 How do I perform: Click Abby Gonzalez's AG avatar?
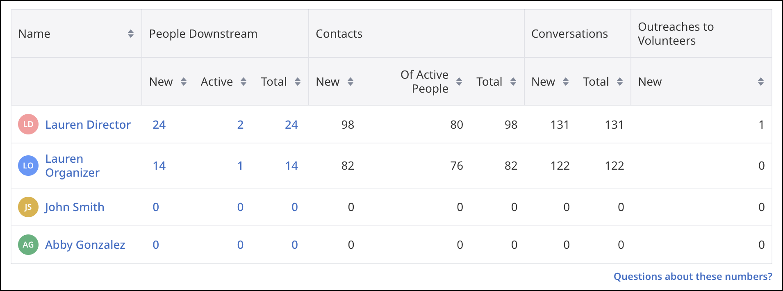click(28, 245)
